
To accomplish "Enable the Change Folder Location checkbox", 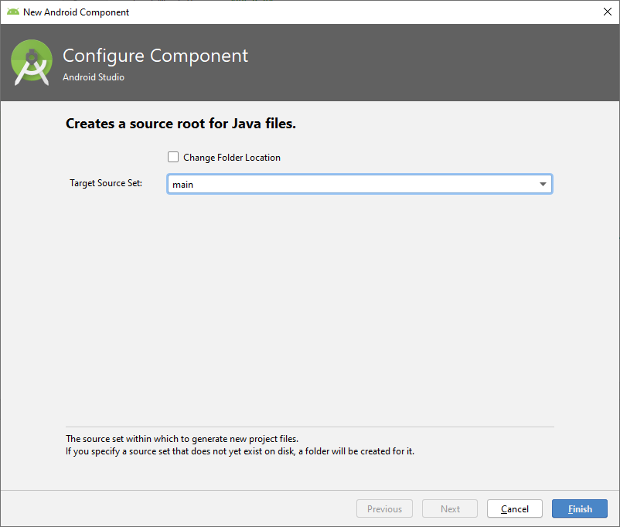I will coord(173,158).
